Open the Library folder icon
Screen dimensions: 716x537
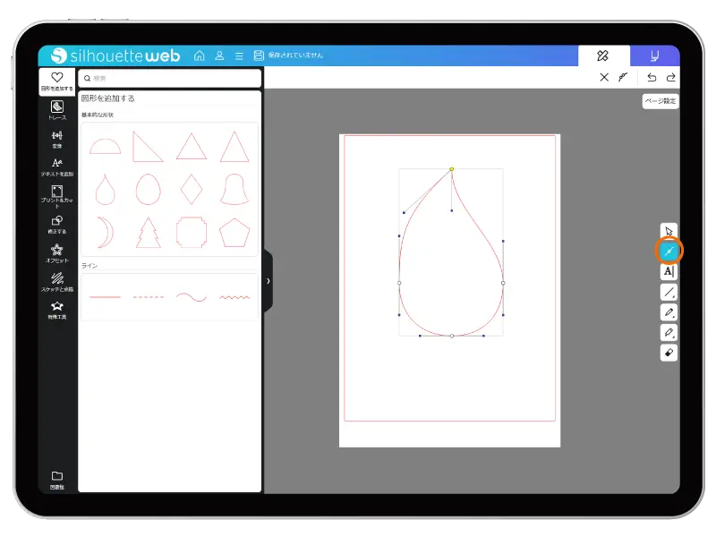(57, 479)
